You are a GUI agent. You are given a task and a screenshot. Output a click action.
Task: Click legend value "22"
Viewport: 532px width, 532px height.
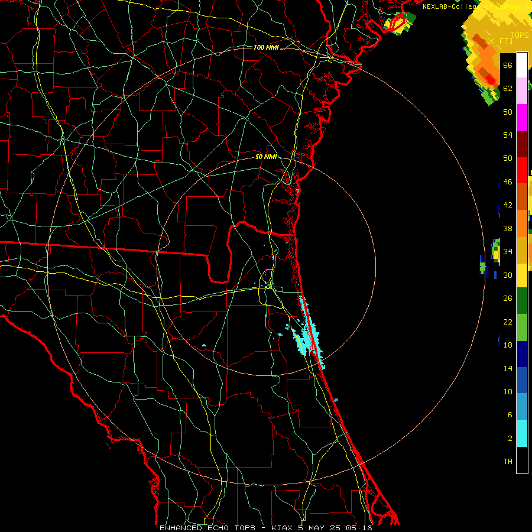[x=508, y=322]
